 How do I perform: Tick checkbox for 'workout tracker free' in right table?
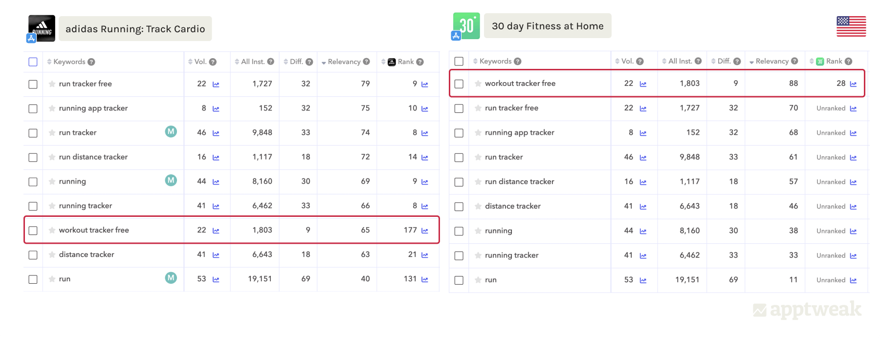coord(459,84)
